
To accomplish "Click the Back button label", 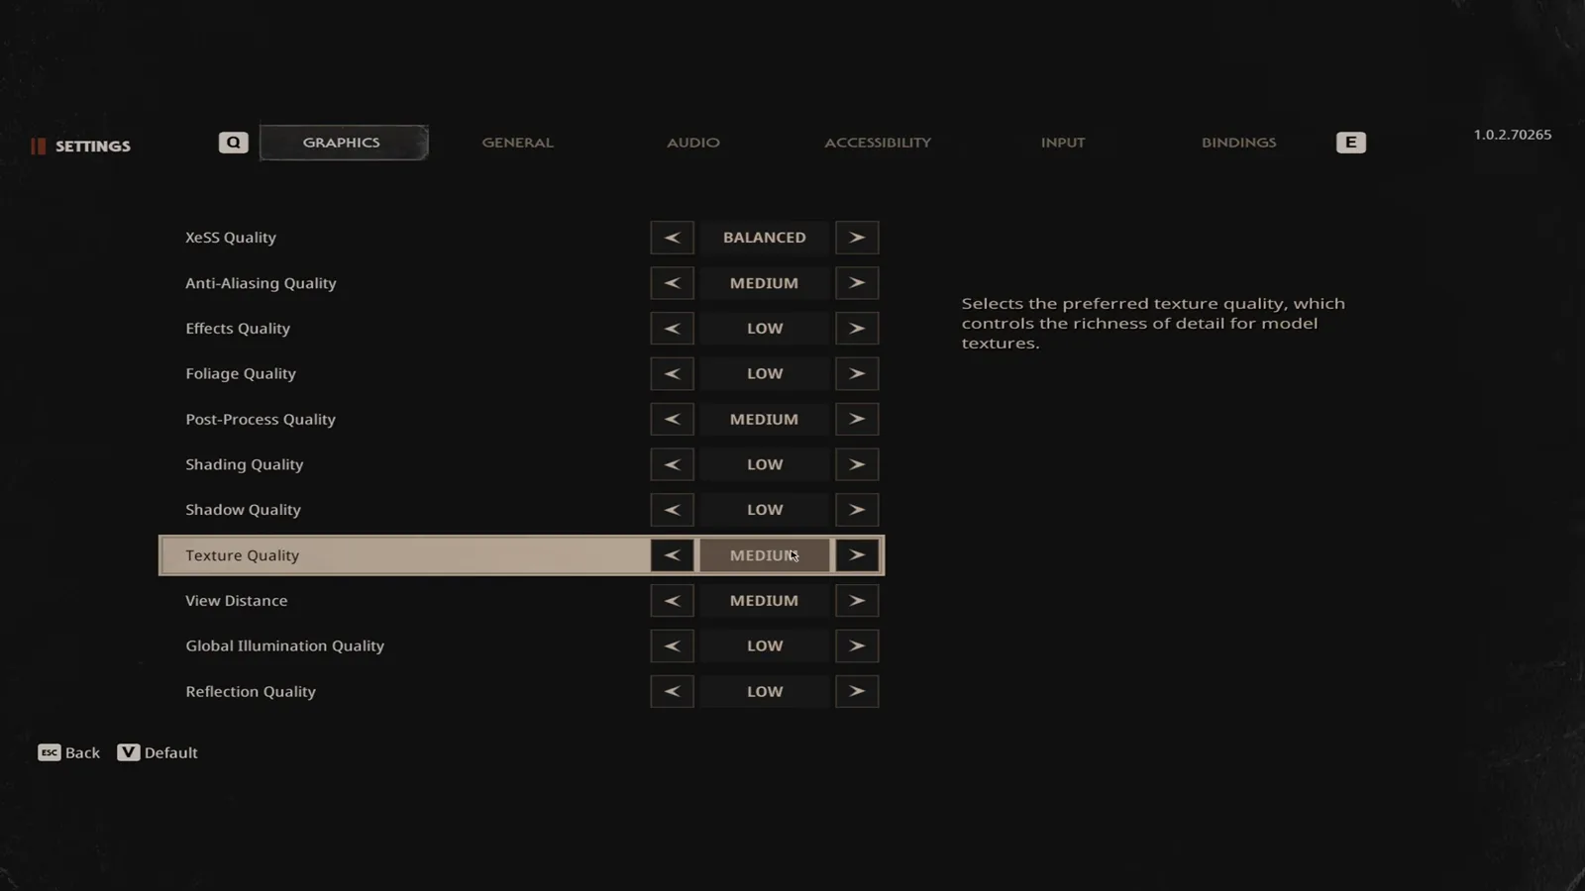I will pos(83,753).
